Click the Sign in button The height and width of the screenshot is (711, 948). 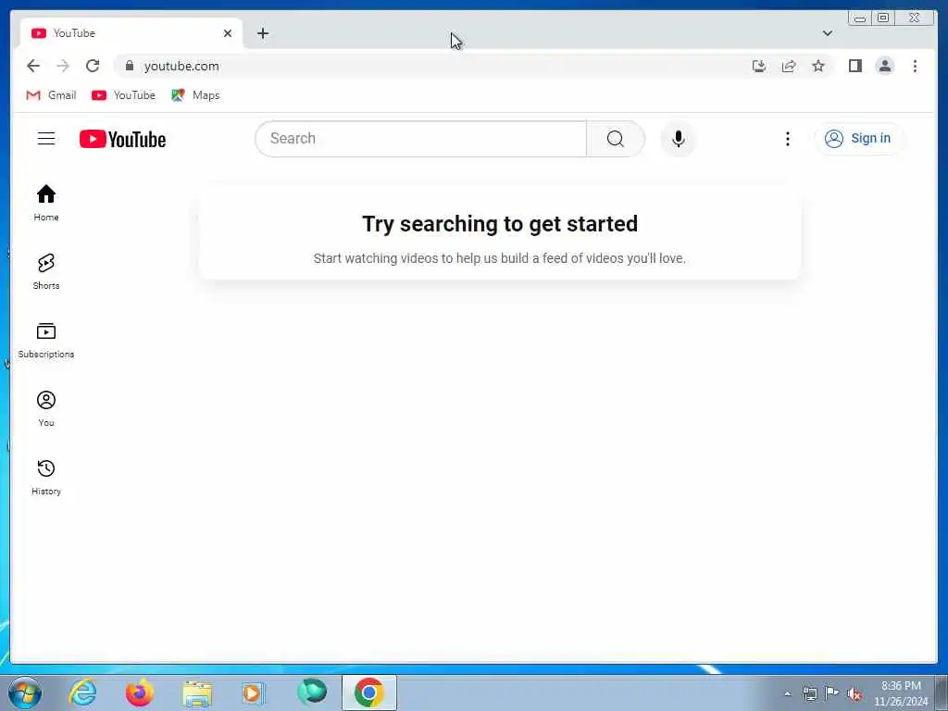pyautogui.click(x=858, y=139)
